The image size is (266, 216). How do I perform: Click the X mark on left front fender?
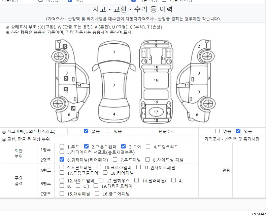[65, 46]
